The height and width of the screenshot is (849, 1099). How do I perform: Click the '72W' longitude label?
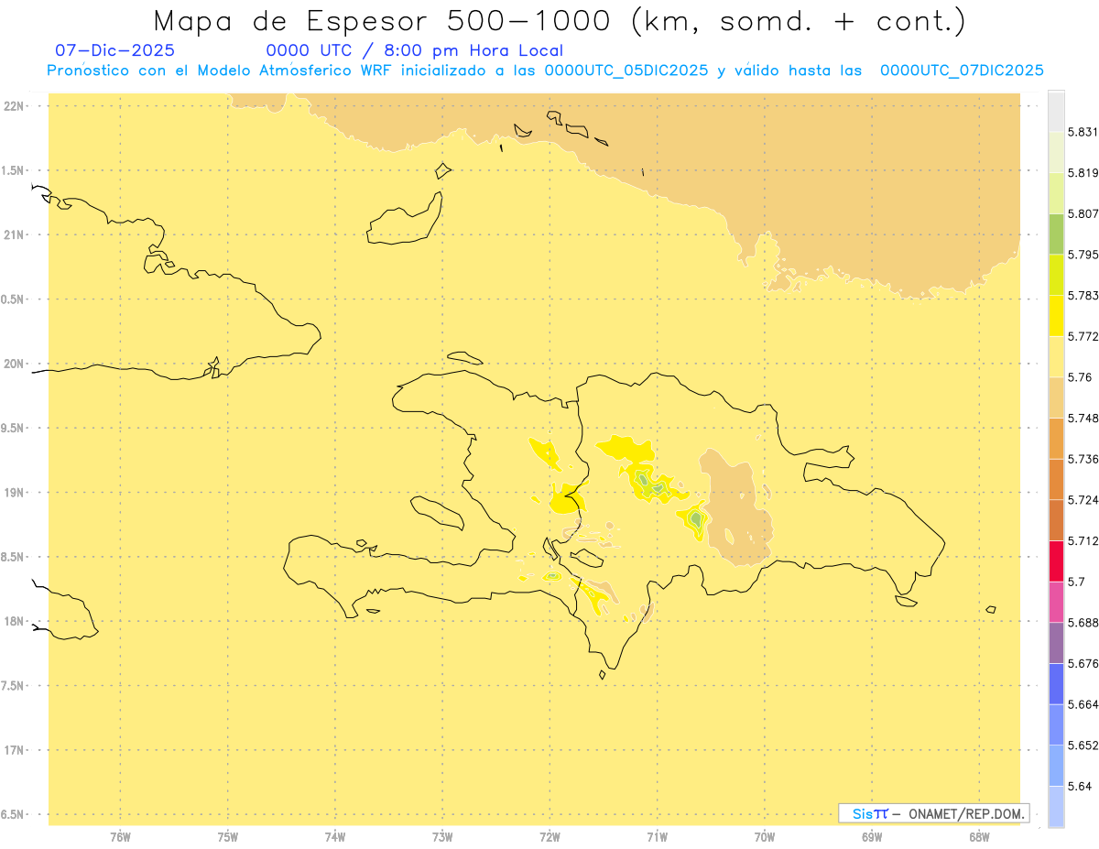point(550,836)
